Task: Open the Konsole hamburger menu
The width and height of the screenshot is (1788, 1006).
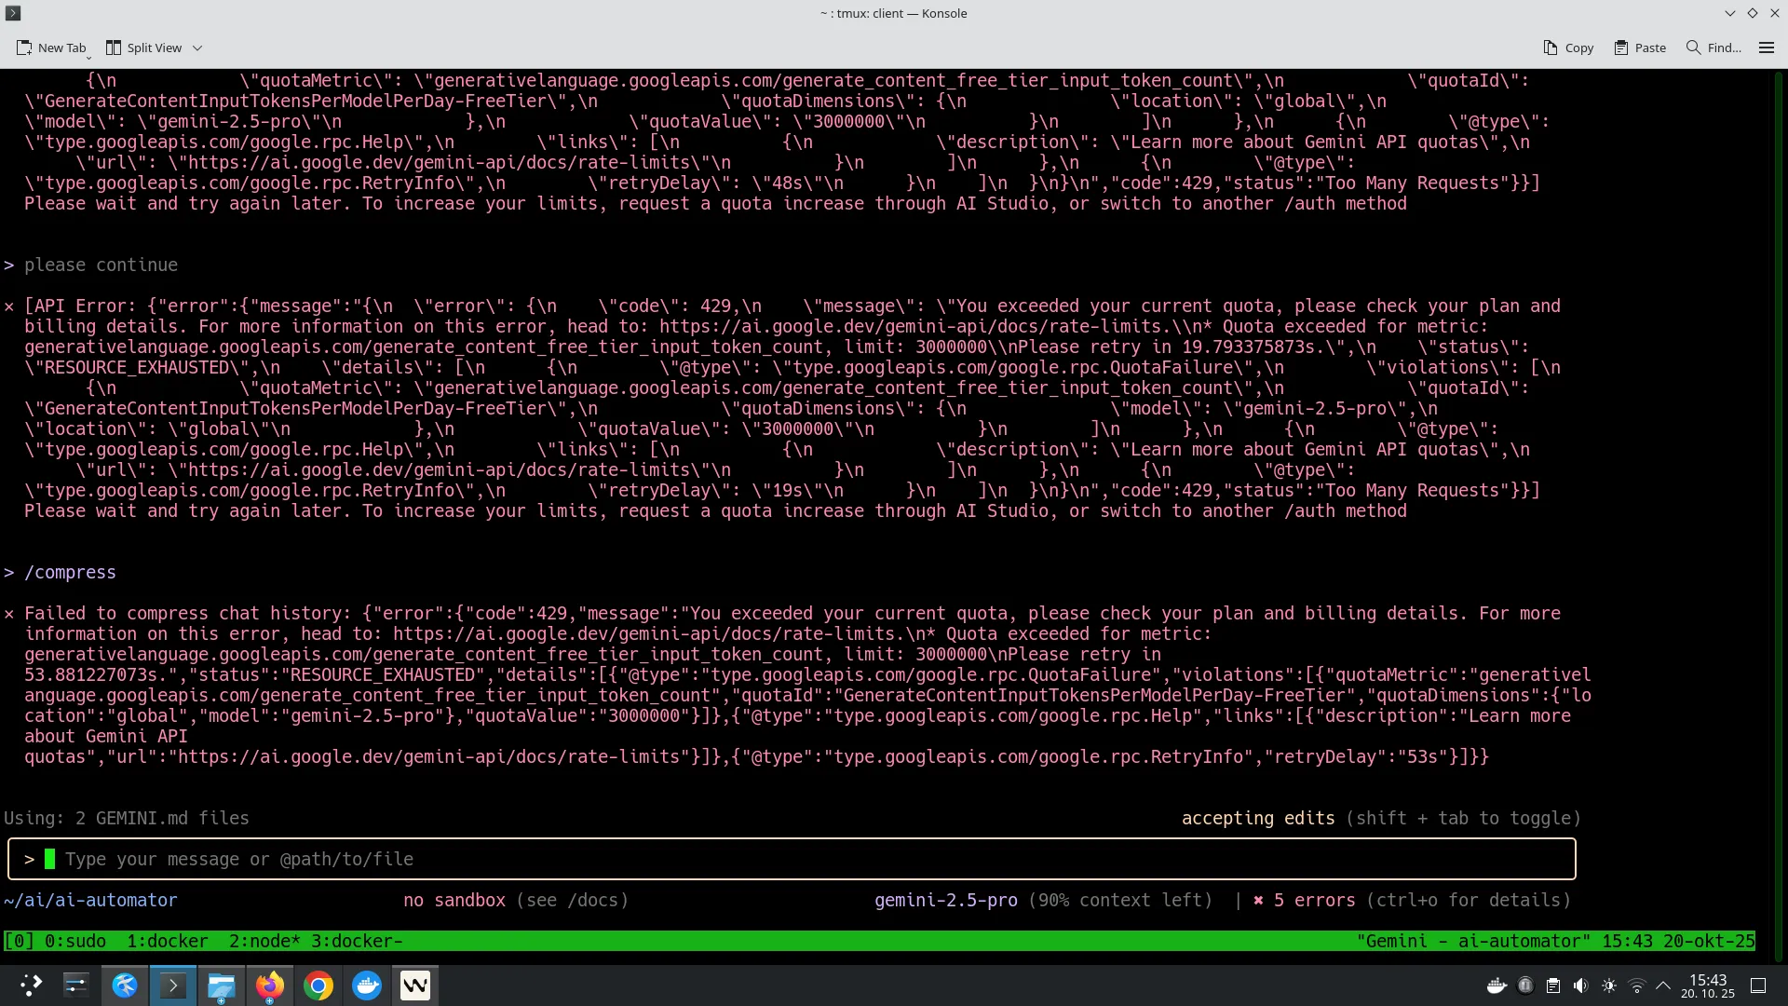Action: pos(1767,48)
